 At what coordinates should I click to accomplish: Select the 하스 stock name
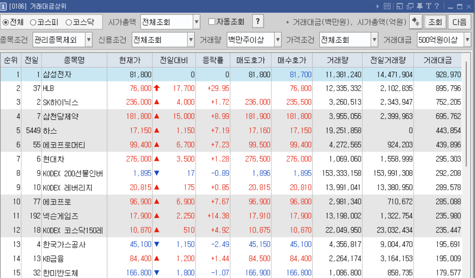[50, 130]
